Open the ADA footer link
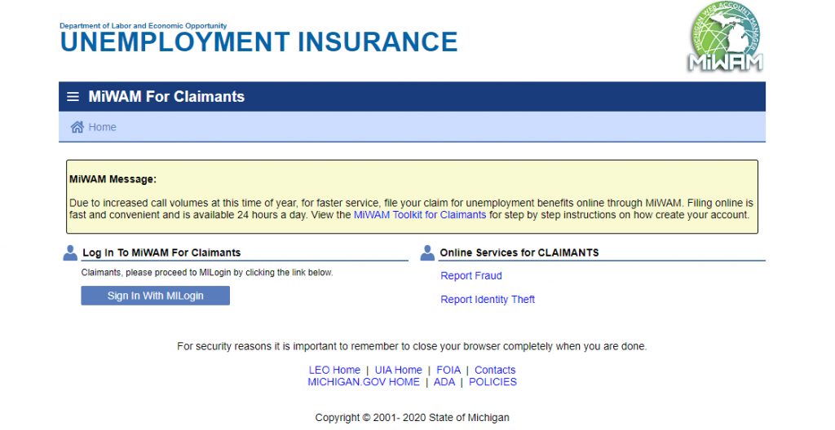Screen dimensions: 835x430 (444, 382)
